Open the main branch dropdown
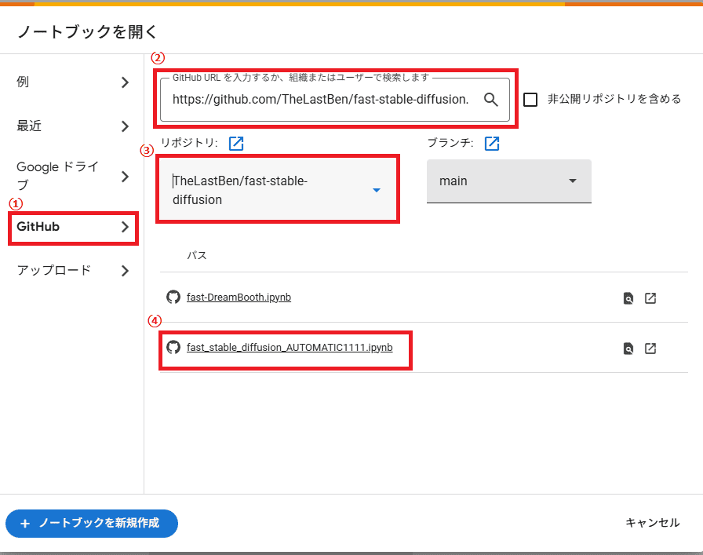Image resolution: width=703 pixels, height=555 pixels. click(509, 181)
